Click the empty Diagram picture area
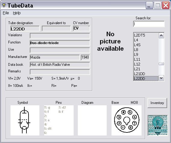This screenshot has height=143, width=171. (92, 120)
